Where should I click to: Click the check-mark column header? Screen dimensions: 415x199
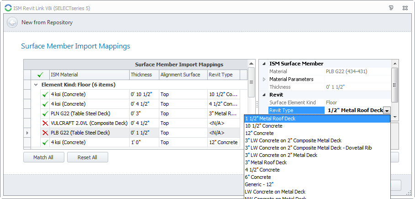coord(40,75)
